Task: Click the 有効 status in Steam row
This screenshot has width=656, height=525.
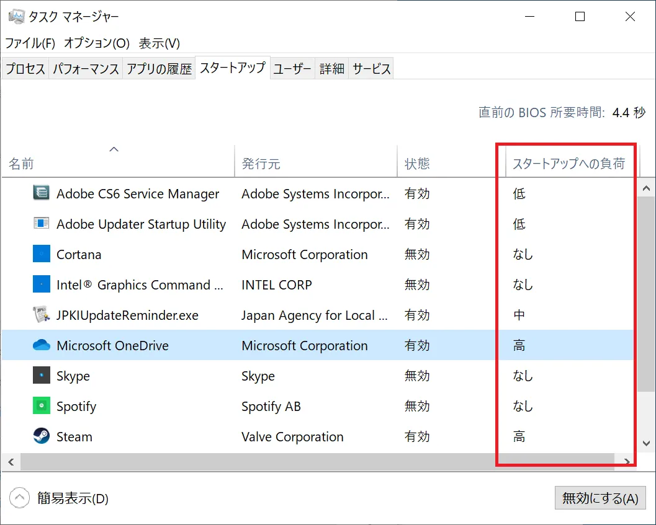Action: click(416, 436)
